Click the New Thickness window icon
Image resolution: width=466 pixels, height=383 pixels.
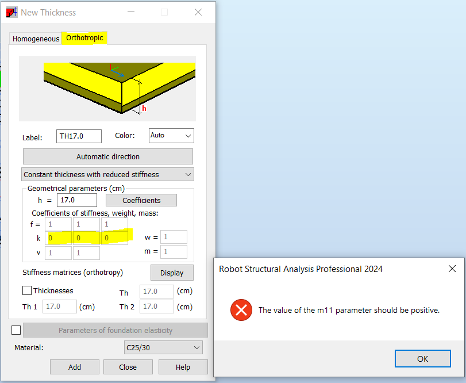[x=11, y=13]
